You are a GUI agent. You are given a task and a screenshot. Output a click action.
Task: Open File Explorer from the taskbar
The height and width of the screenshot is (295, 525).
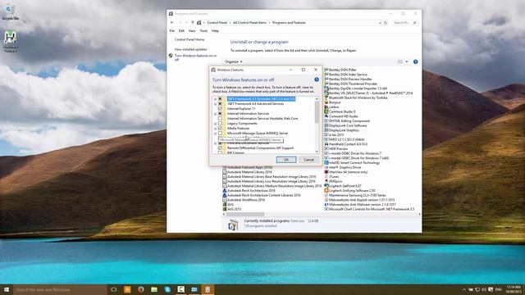pos(154,289)
